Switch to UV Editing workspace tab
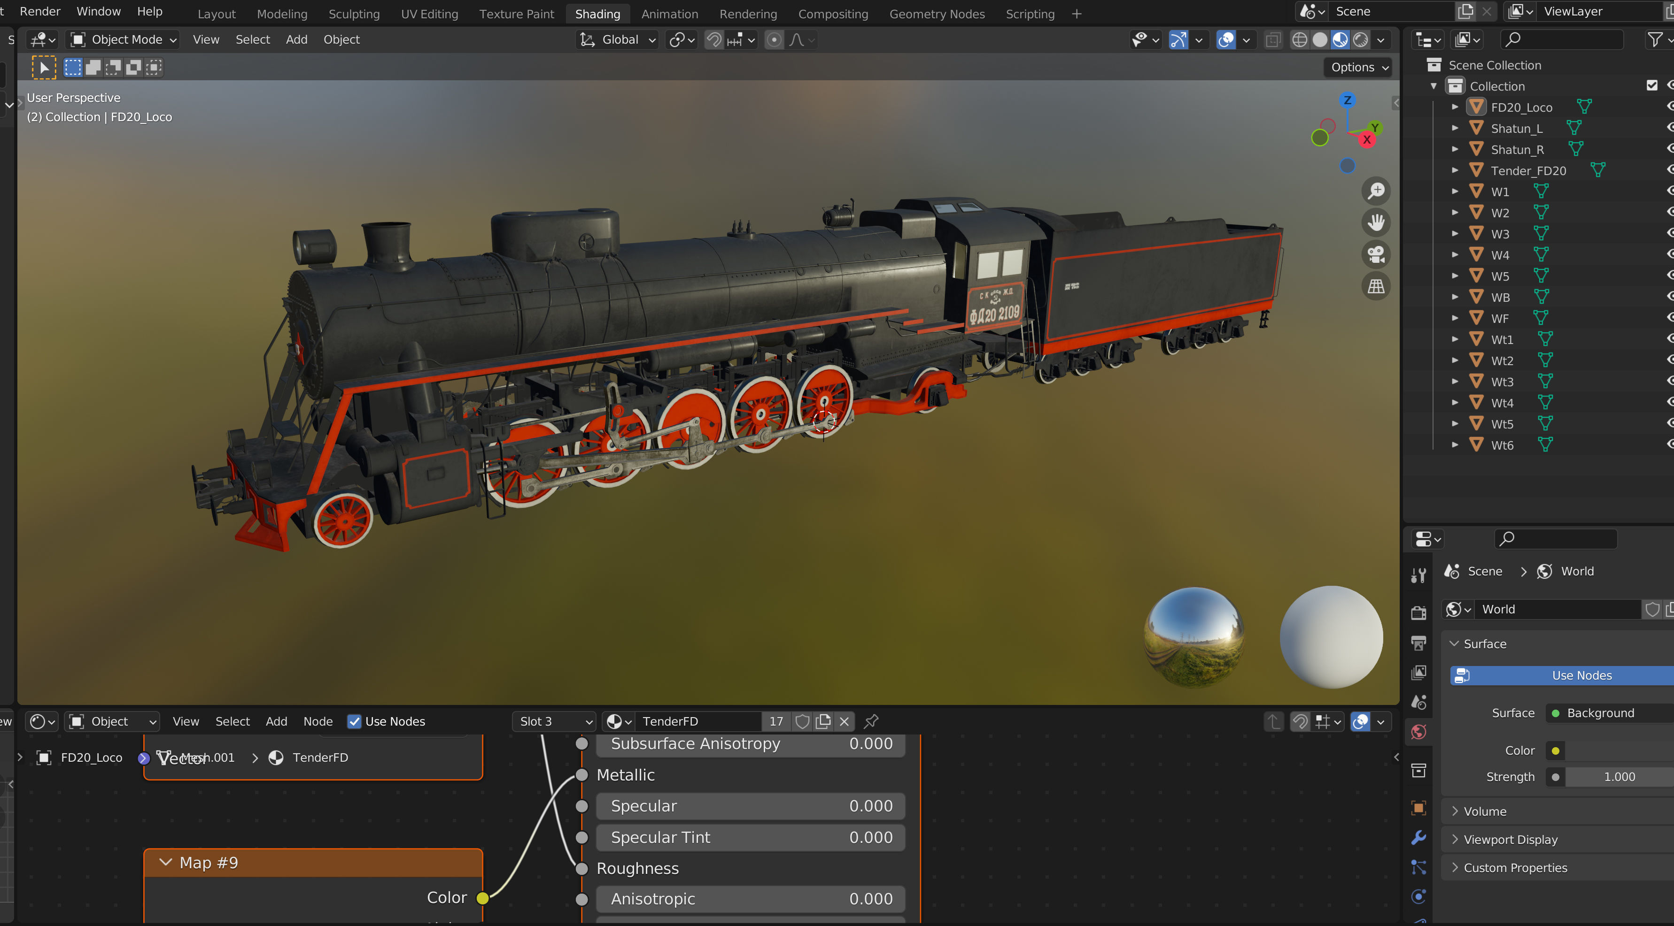The width and height of the screenshot is (1674, 926). point(429,14)
